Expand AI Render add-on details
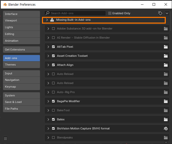 click(48, 38)
